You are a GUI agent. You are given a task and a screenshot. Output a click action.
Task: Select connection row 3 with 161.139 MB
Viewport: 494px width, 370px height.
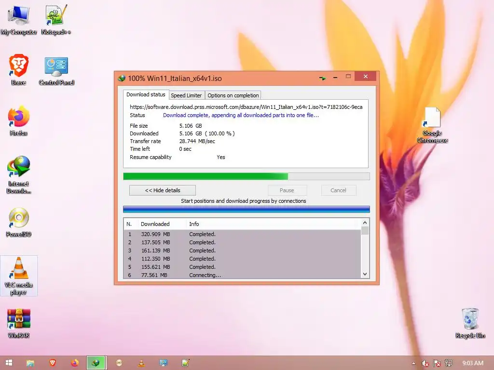click(x=243, y=251)
